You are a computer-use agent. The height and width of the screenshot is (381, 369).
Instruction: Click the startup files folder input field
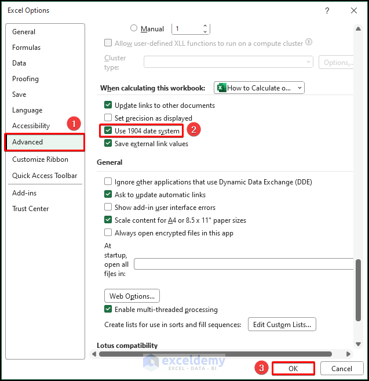(244, 264)
